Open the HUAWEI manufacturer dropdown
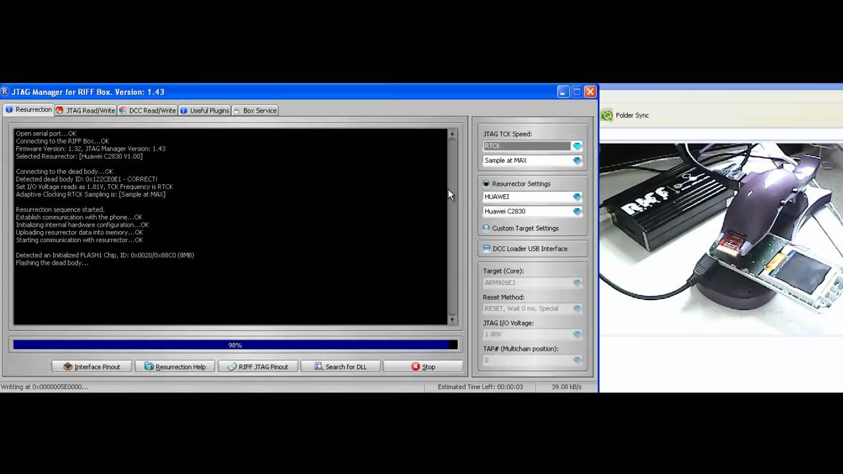The width and height of the screenshot is (843, 474). click(577, 197)
